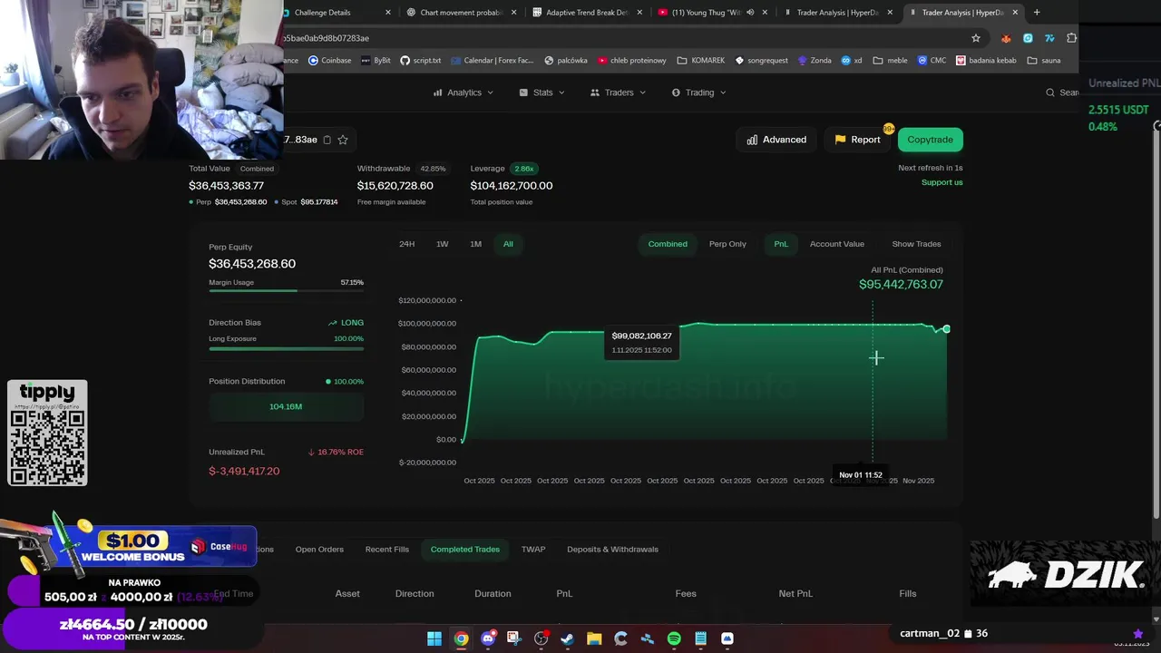This screenshot has height=653, width=1161.
Task: Click the Advanced chart icon button
Action: [776, 140]
